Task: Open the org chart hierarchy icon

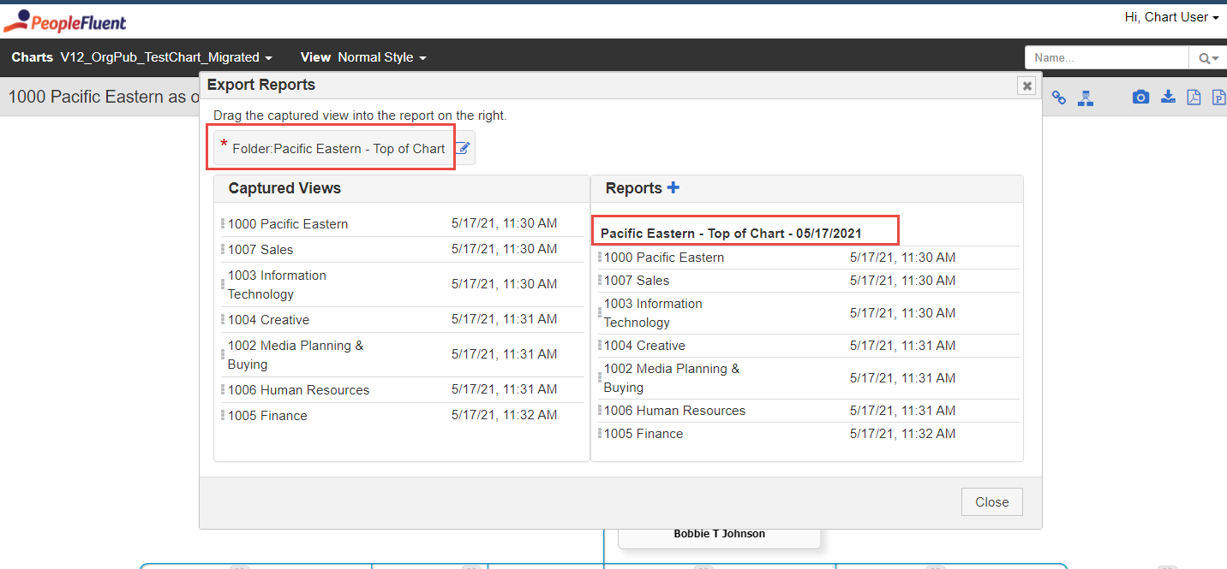Action: [x=1086, y=97]
